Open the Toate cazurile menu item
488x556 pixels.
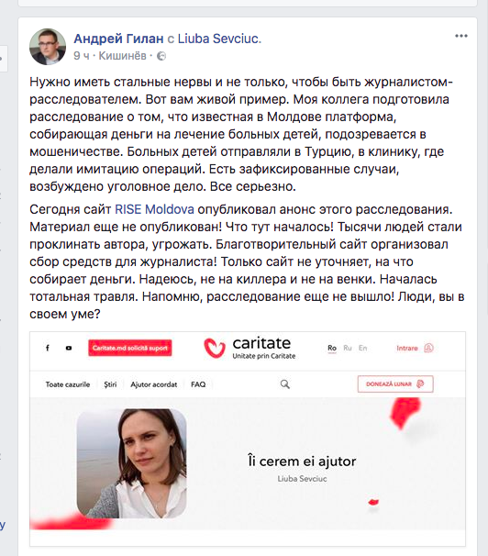(x=68, y=384)
